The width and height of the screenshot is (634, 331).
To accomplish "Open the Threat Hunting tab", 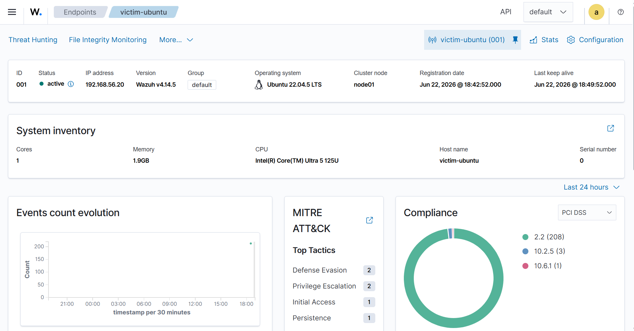I will pyautogui.click(x=33, y=40).
